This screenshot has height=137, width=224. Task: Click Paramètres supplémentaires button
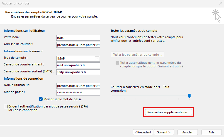[169, 112]
